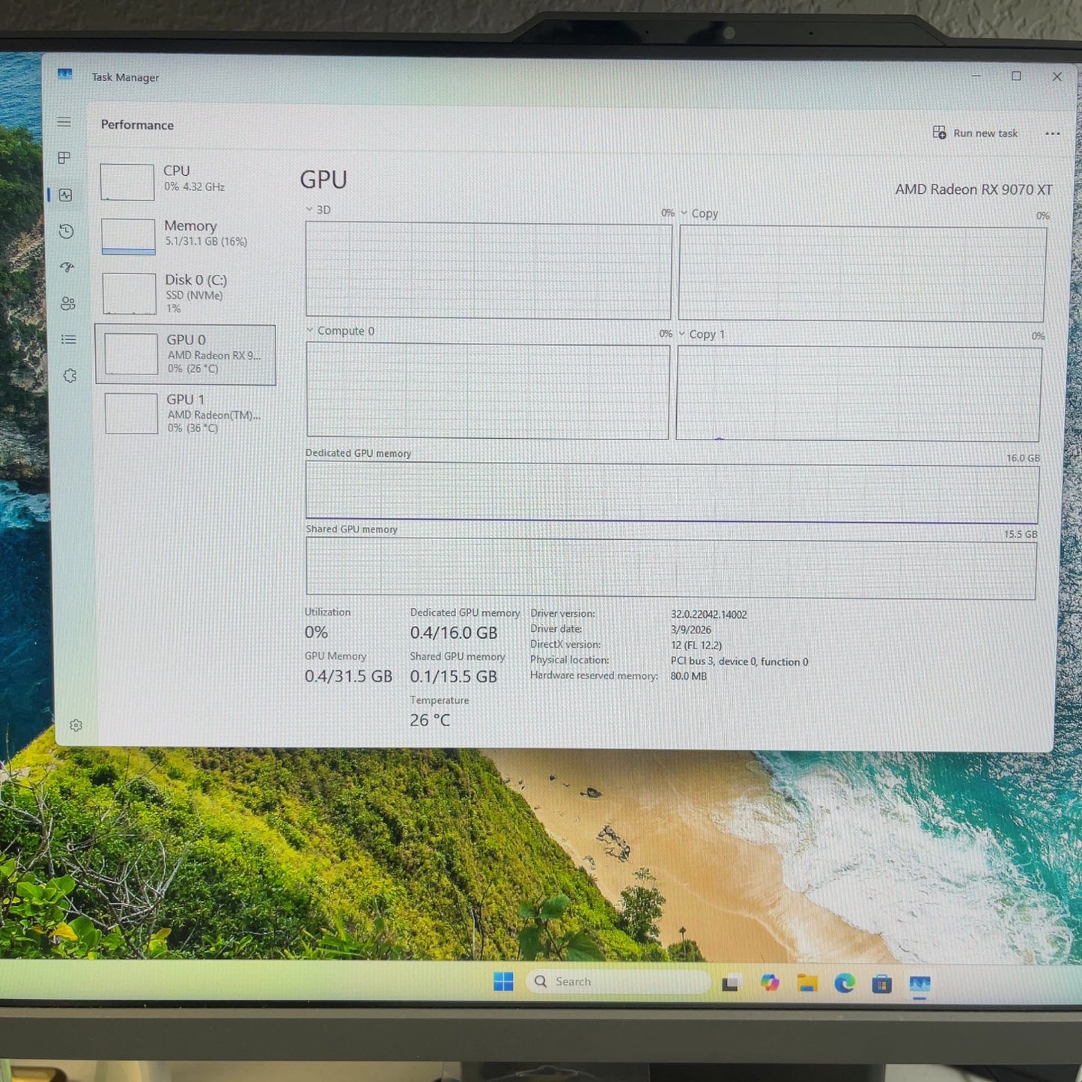1082x1082 pixels.
Task: Launch Microsoft Edge from the taskbar
Action: (845, 983)
